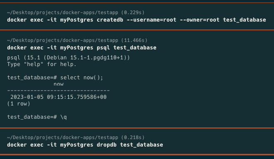274x159 pixels.
Task: Click 'myPostgres' in the dropdb command
Action: [x=77, y=145]
